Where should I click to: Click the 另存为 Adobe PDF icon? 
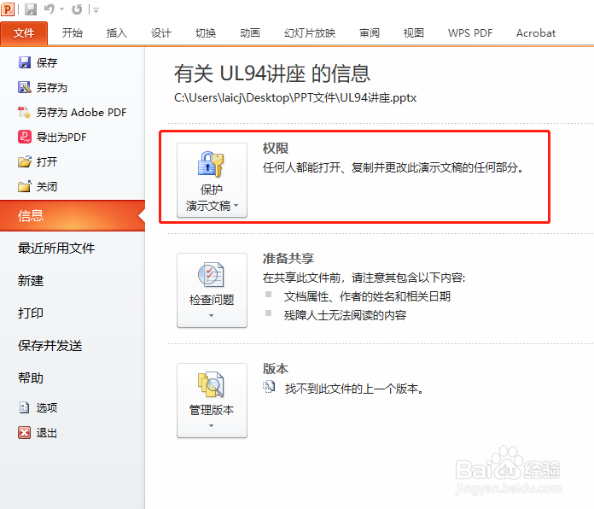coord(25,113)
